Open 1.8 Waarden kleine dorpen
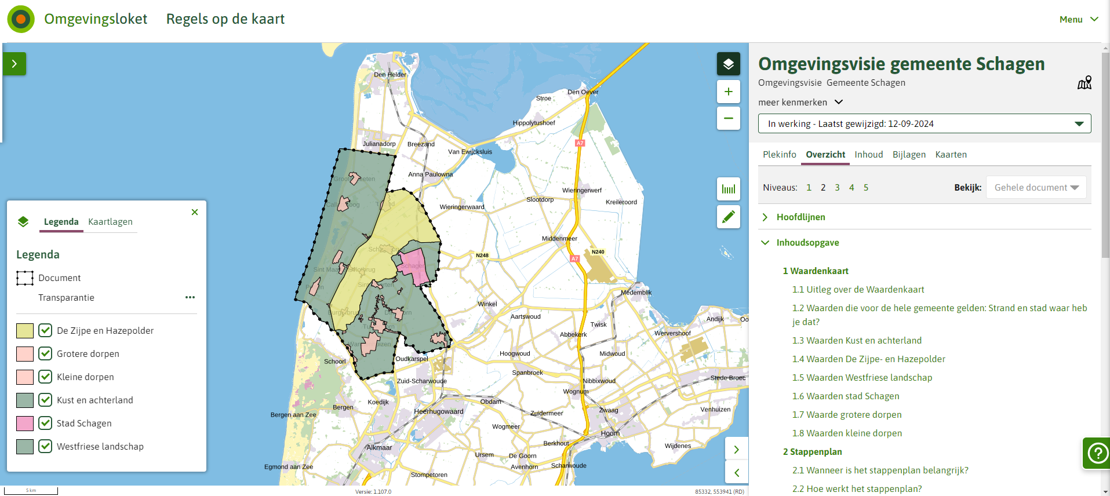1110x496 pixels. click(x=847, y=433)
